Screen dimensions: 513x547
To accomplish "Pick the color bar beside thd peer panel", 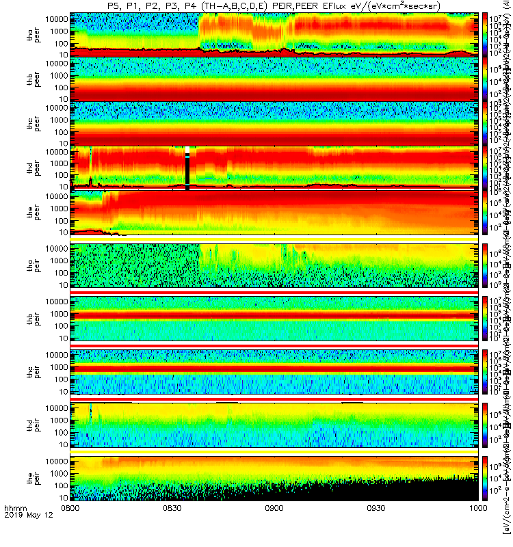I will point(485,168).
